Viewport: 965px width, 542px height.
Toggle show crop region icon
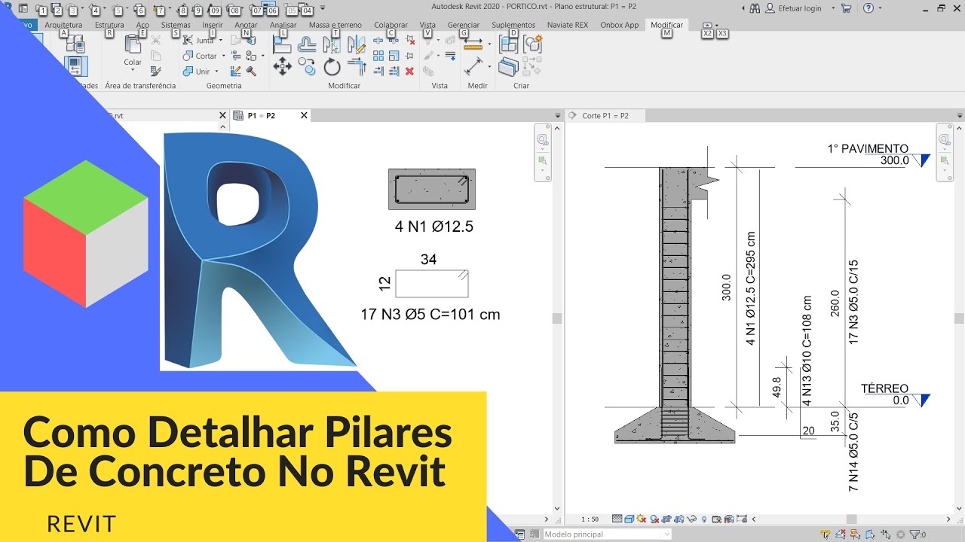pos(679,519)
